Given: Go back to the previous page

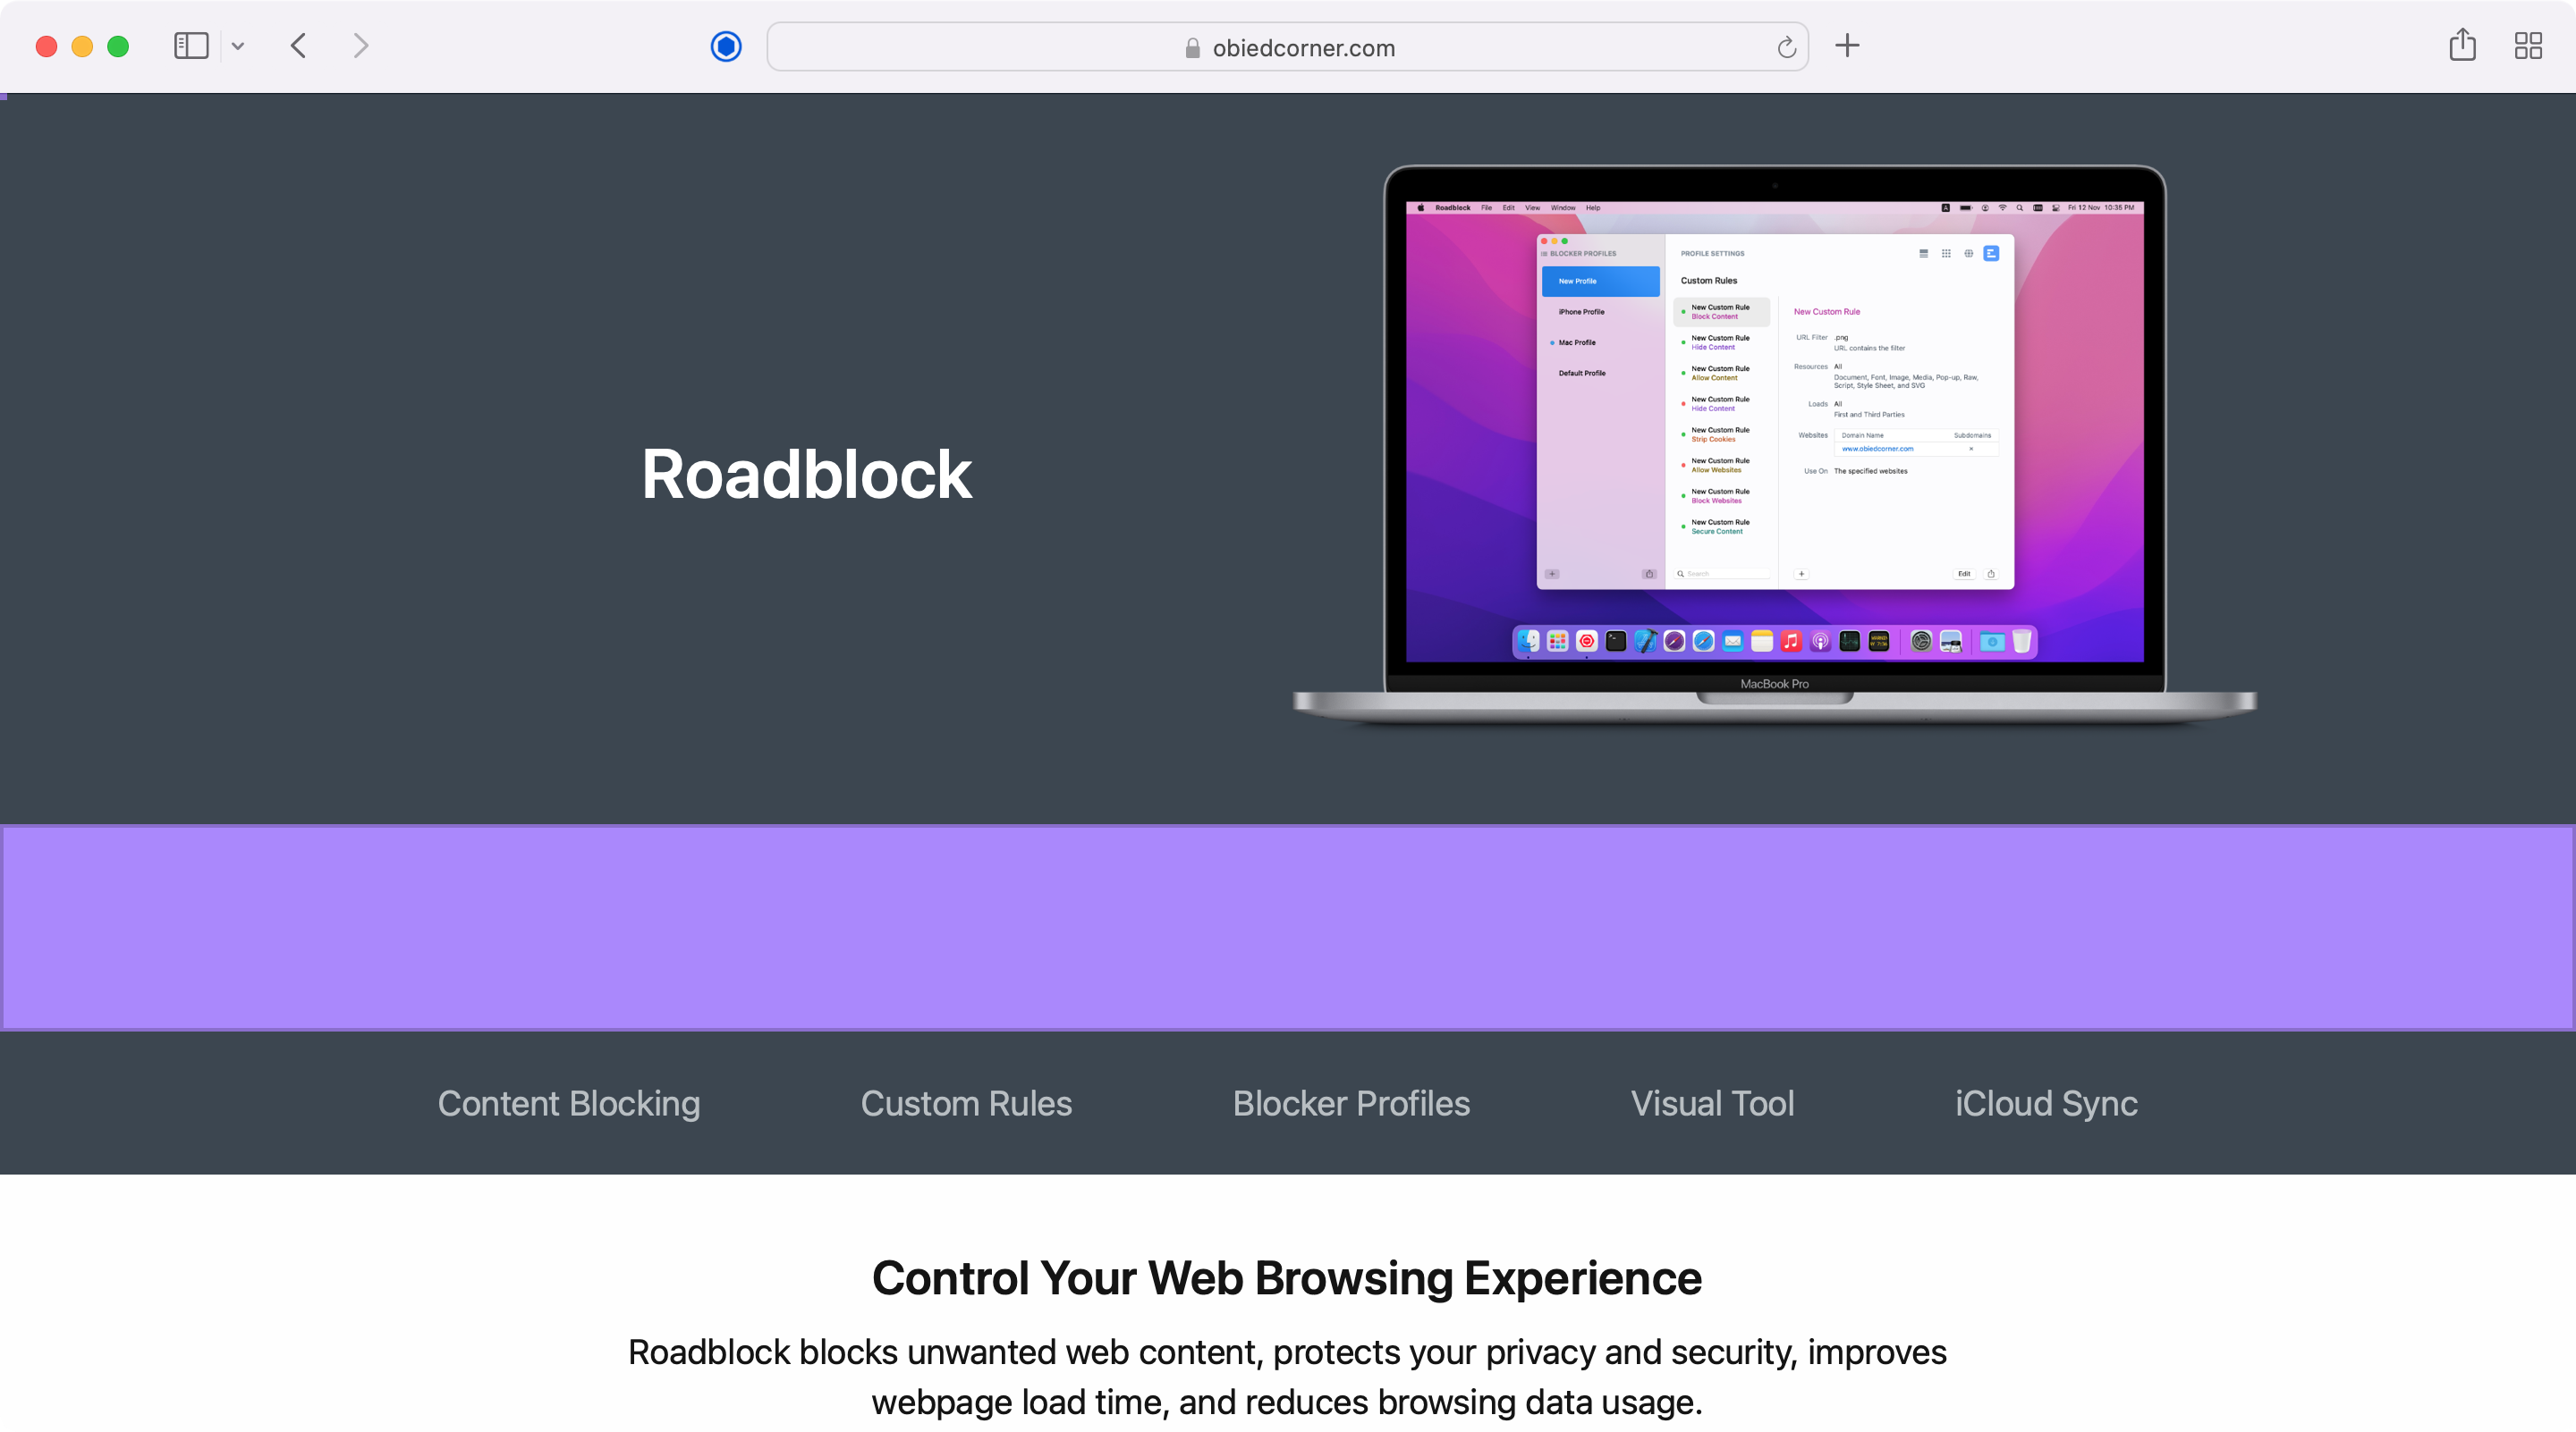Looking at the screenshot, I should point(298,46).
